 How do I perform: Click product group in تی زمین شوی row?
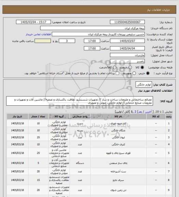tap(59, 190)
